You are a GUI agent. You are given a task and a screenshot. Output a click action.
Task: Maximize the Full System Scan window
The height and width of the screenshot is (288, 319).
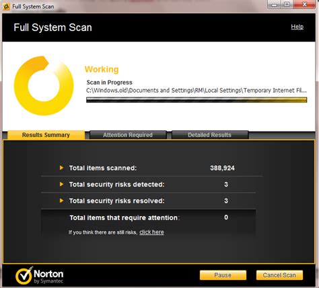pos(287,5)
